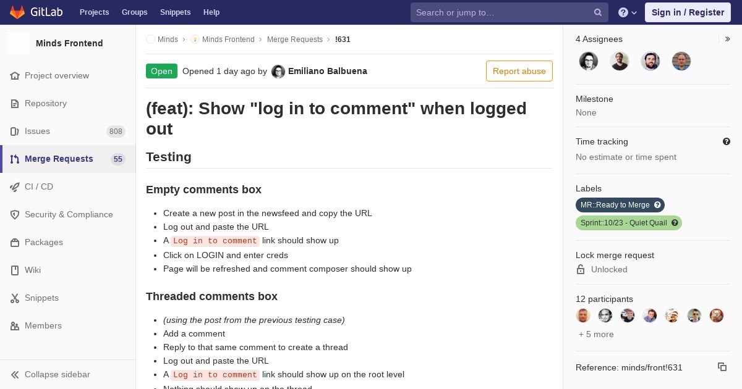Open CI / CD in sidebar
The height and width of the screenshot is (389, 742).
point(68,186)
